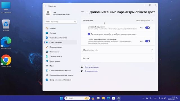Screen dimensions: 180x101
Task: Open Google Chrome desktop shortcut
Action: [6, 61]
